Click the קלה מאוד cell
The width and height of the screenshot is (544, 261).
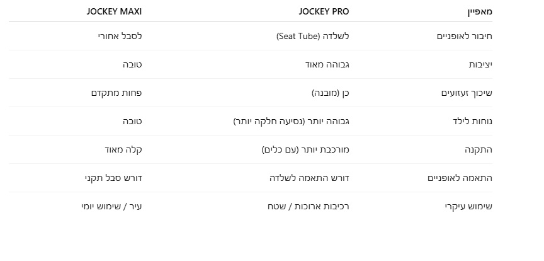[123, 149]
